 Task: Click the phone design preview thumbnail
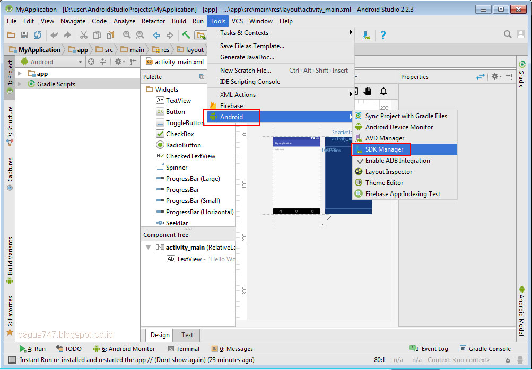(x=296, y=175)
